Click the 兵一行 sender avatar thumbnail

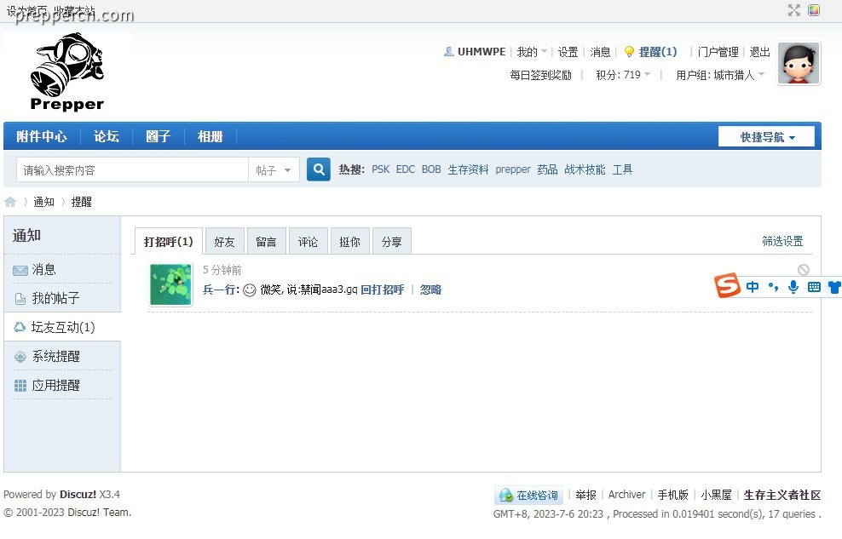point(170,284)
